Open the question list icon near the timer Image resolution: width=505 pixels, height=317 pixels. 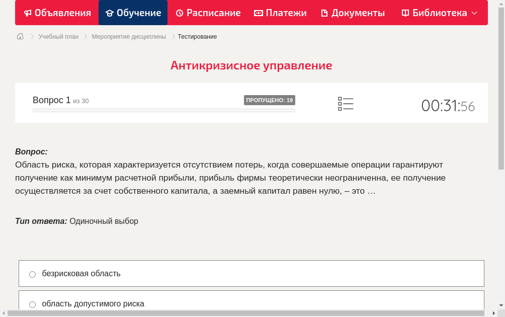pyautogui.click(x=346, y=104)
